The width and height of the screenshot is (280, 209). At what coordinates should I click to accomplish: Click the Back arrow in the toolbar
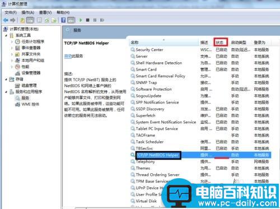tap(6, 20)
